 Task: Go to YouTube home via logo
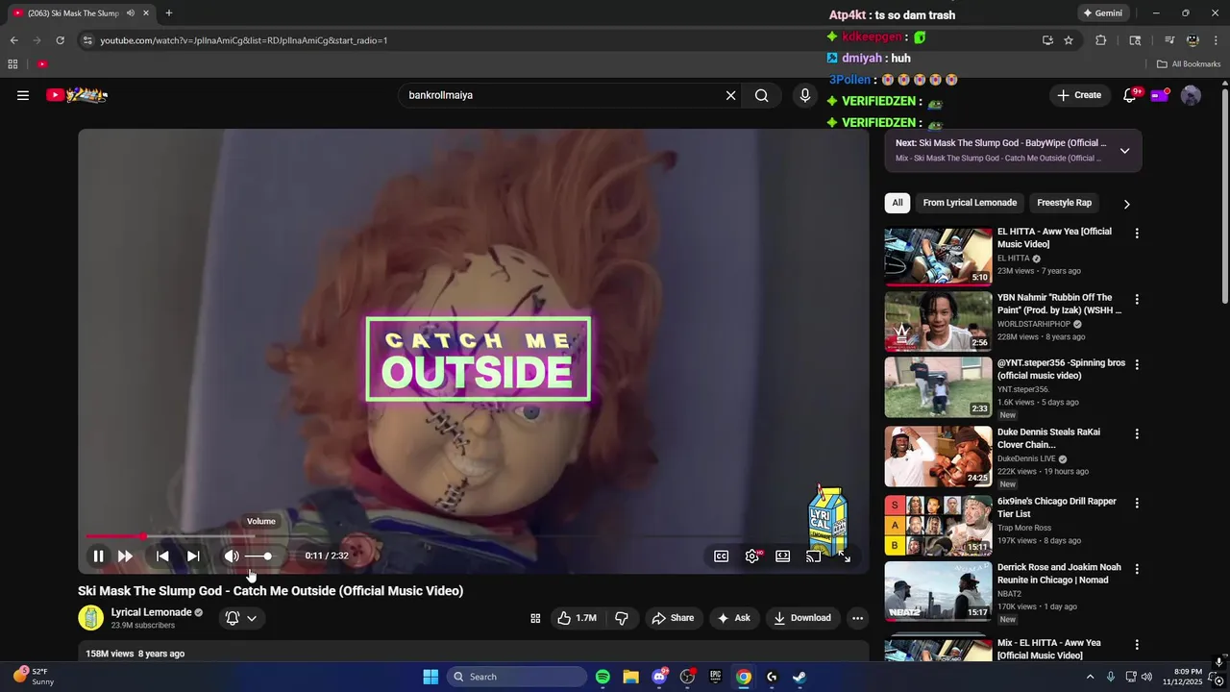point(77,95)
